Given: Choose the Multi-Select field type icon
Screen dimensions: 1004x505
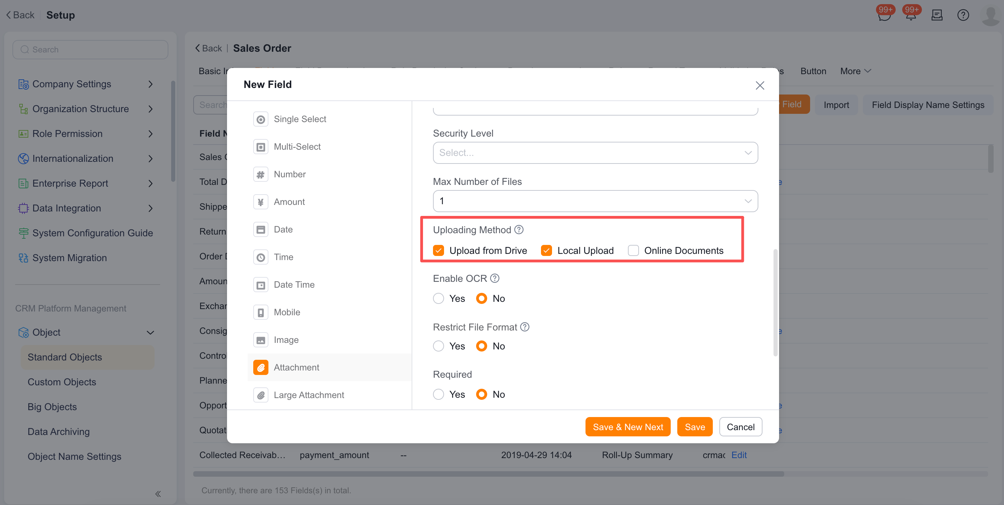Looking at the screenshot, I should pyautogui.click(x=261, y=147).
